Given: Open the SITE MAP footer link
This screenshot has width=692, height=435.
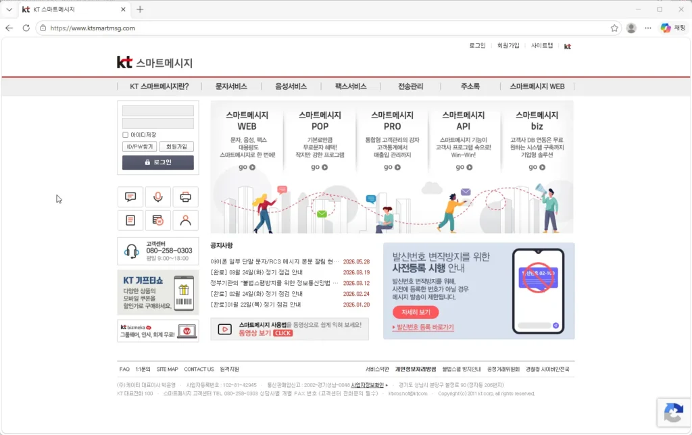Looking at the screenshot, I should pyautogui.click(x=168, y=369).
